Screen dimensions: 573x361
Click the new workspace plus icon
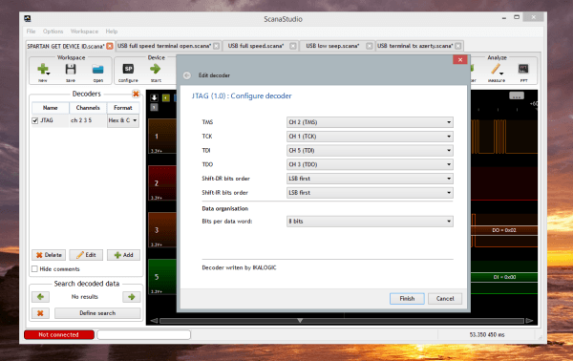43,69
